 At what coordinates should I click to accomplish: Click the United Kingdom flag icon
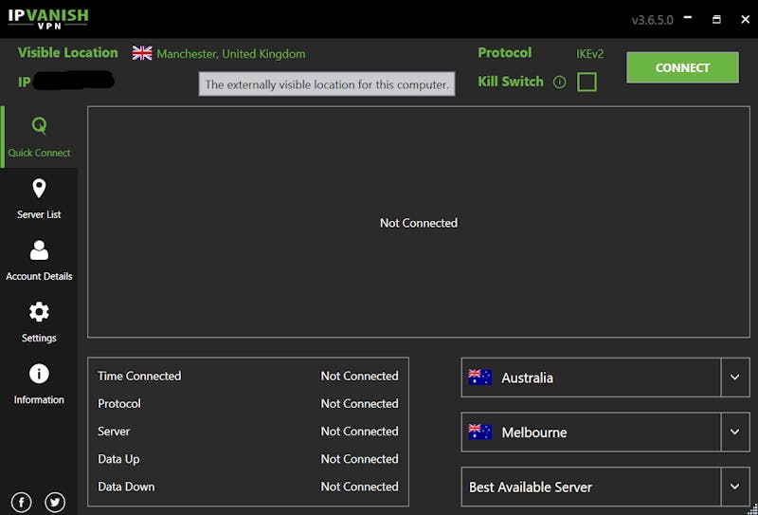click(x=142, y=53)
